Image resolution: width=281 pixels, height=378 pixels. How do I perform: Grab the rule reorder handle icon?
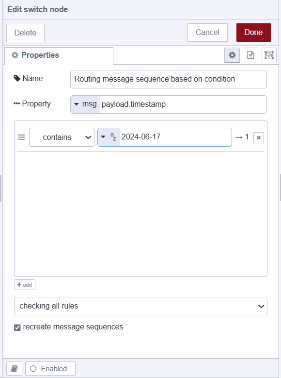21,137
